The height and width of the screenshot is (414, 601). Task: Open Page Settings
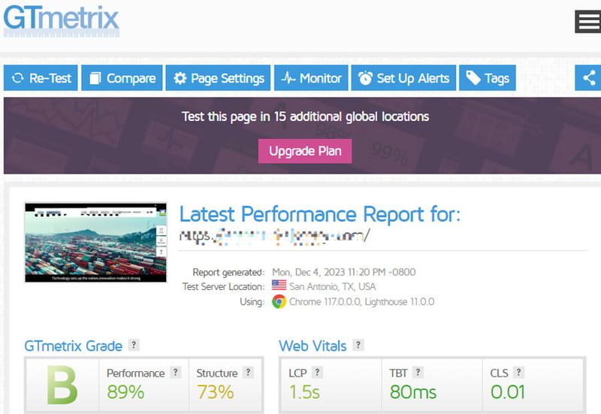click(x=218, y=78)
